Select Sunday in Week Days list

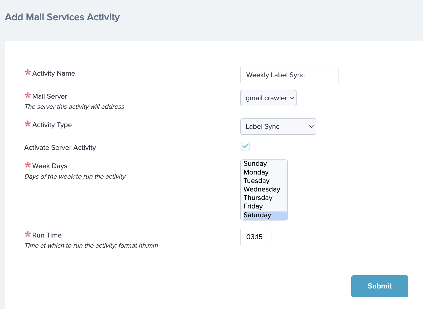pos(265,164)
